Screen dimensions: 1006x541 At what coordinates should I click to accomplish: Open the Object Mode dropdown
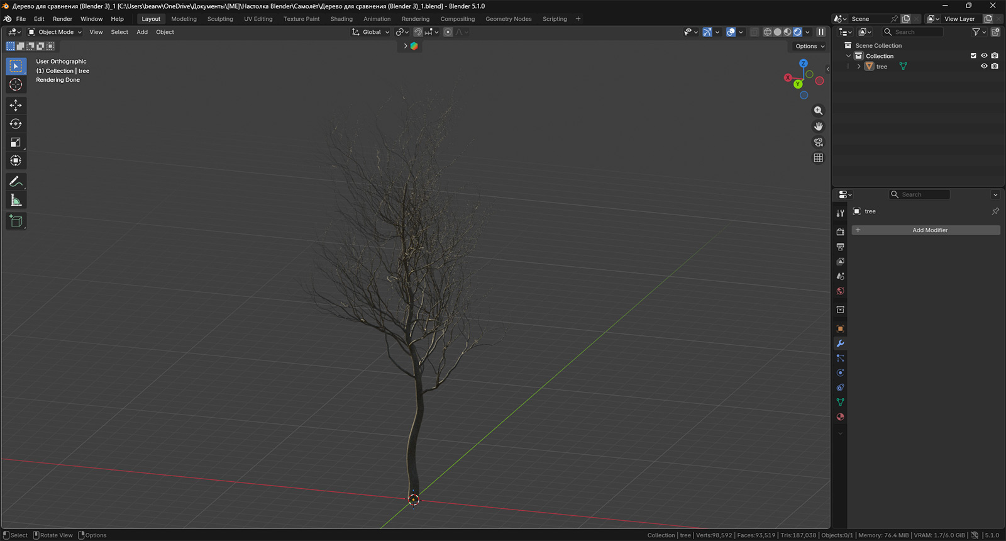(55, 32)
